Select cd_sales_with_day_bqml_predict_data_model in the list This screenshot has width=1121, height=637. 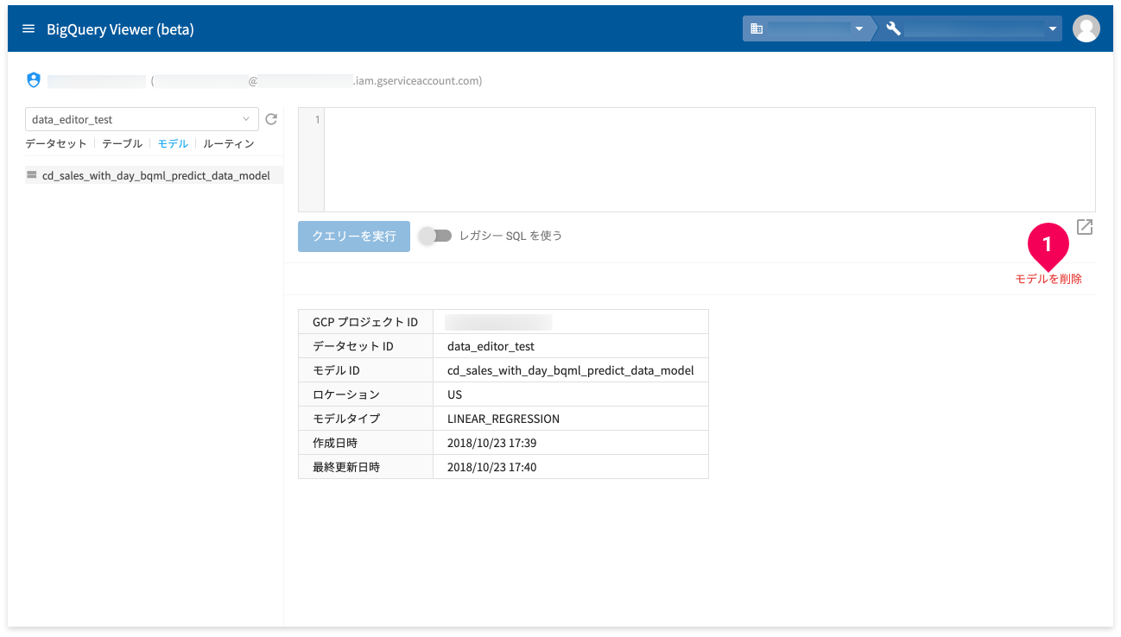pyautogui.click(x=154, y=175)
